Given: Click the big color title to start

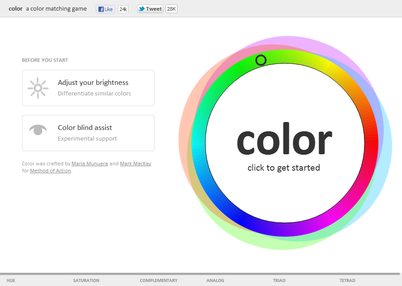Looking at the screenshot, I should (x=284, y=140).
